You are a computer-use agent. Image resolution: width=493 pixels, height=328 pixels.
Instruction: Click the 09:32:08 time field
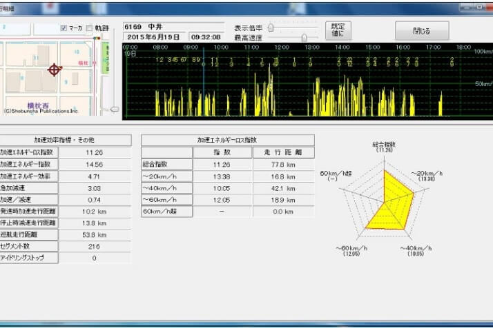tap(206, 37)
